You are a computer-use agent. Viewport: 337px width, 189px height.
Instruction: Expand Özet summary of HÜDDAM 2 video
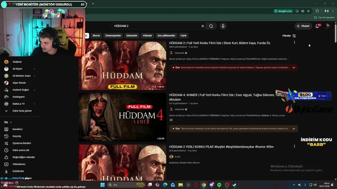[294, 67]
